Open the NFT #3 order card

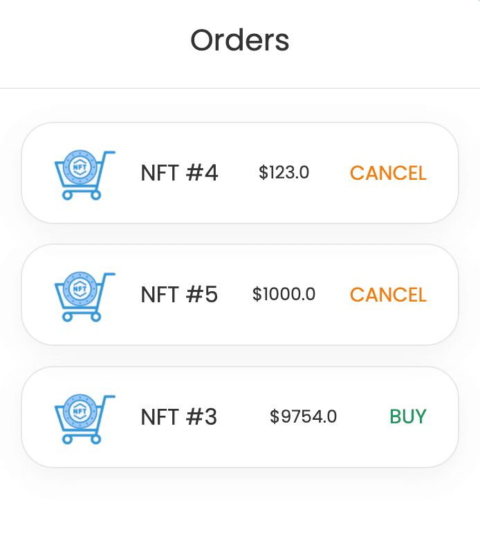240,417
